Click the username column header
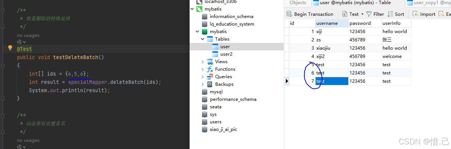 coord(332,23)
